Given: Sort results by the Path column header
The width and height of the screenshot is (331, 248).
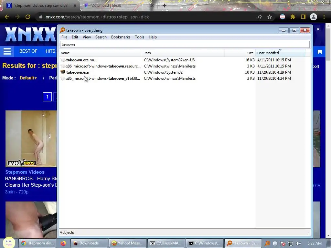Looking at the screenshot, I should [183, 53].
